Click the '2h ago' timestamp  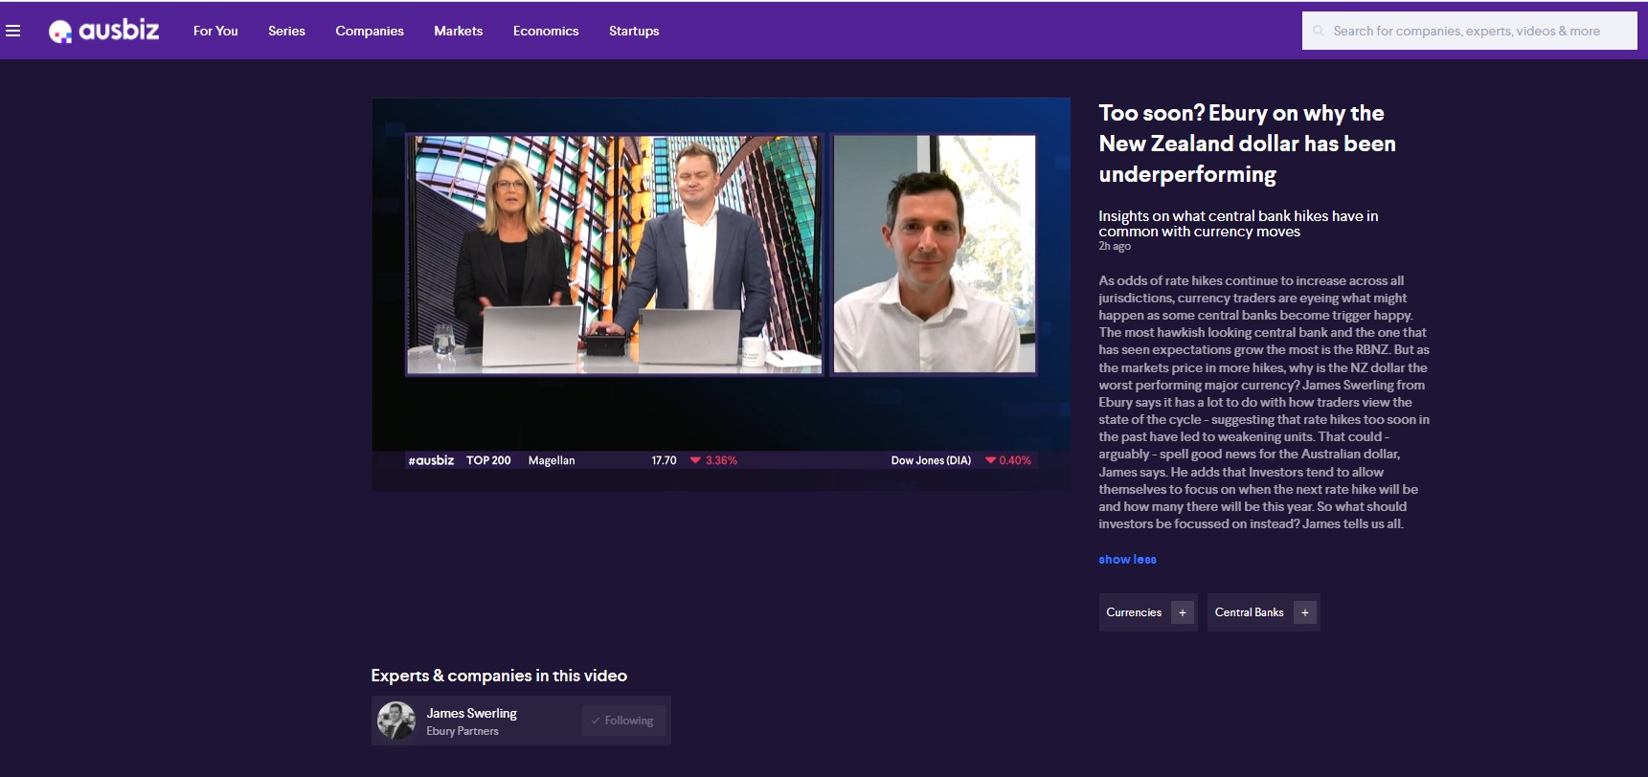(x=1115, y=246)
